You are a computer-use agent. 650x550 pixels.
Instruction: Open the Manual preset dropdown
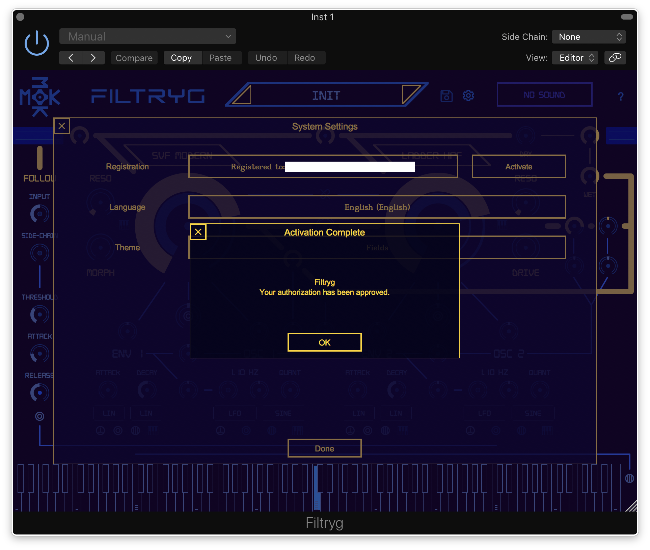point(148,36)
